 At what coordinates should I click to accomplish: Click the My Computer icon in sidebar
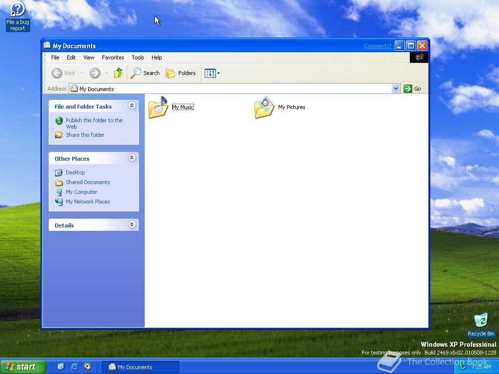59,192
